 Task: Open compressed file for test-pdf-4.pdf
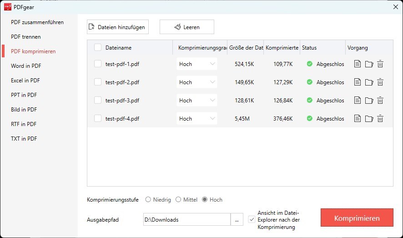(357, 118)
